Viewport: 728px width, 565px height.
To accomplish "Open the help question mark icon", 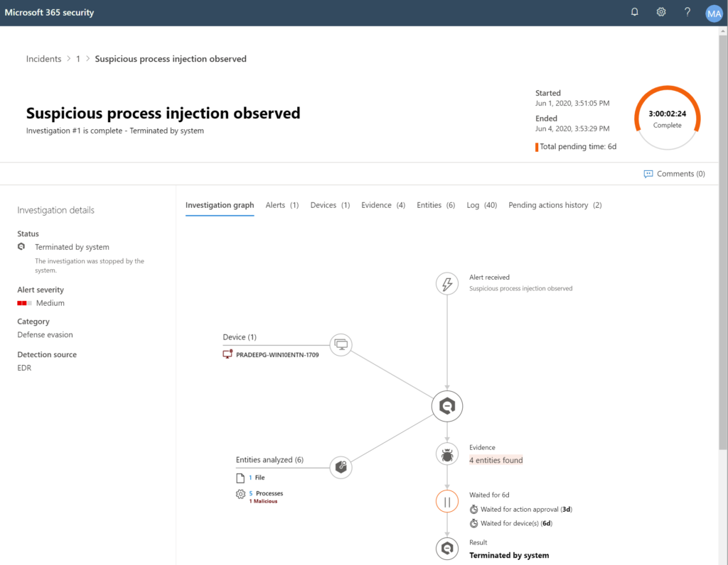I will pyautogui.click(x=687, y=12).
